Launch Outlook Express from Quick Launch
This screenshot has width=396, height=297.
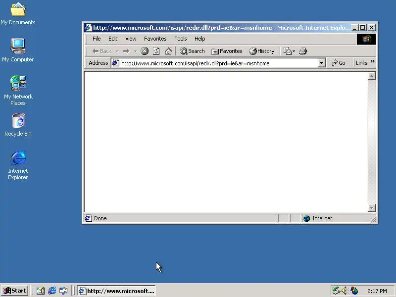coord(64,291)
